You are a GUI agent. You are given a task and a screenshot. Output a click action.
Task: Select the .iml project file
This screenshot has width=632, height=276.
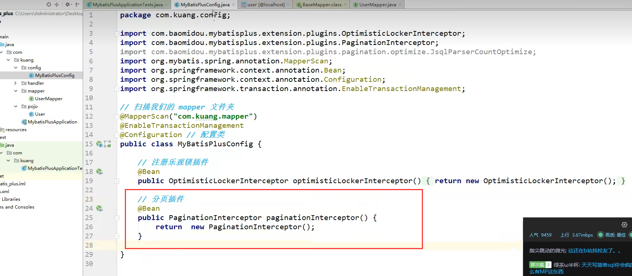(x=13, y=184)
